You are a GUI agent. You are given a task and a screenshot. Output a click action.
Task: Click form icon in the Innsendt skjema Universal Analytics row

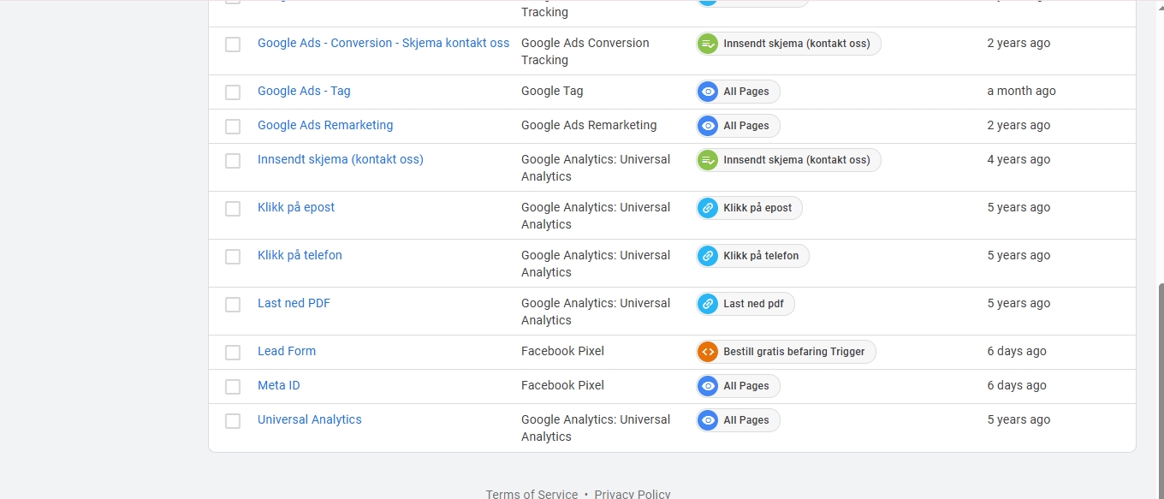click(708, 160)
